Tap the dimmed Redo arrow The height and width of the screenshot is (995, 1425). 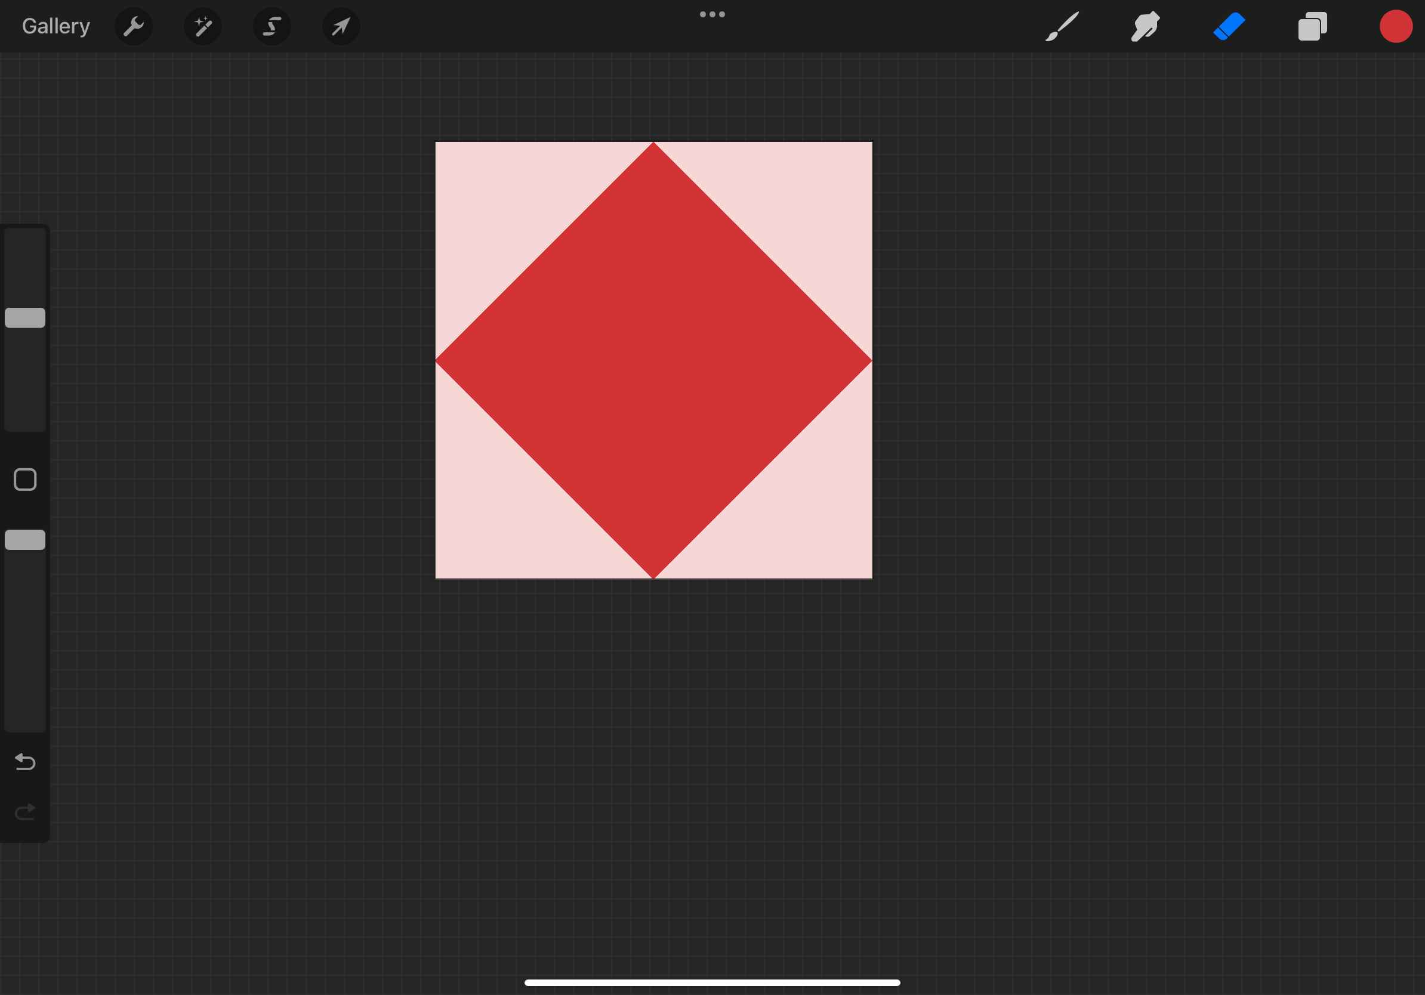[25, 811]
